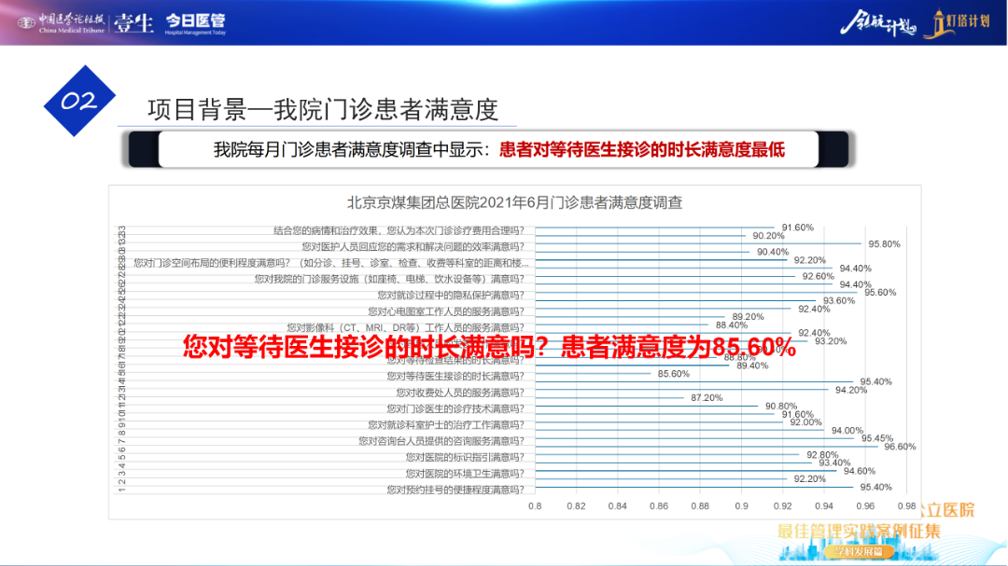Click the 学科发展篇 badge at bottom right

(863, 551)
